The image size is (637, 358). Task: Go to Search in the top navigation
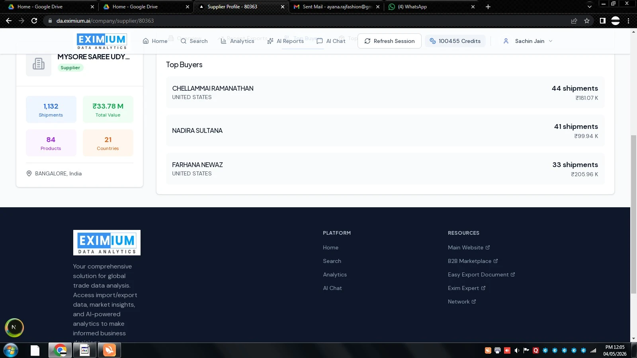[194, 41]
